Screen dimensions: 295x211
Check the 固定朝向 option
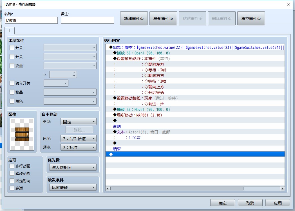coord(12,181)
